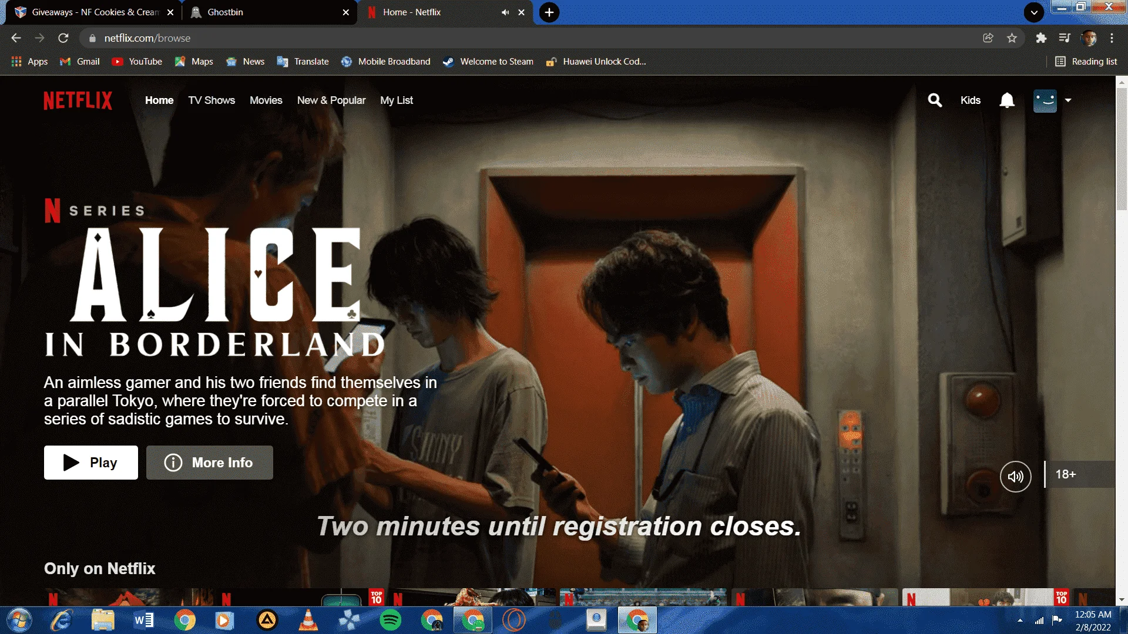Image resolution: width=1128 pixels, height=634 pixels.
Task: Click the blue smiley profile avatar
Action: (1045, 100)
